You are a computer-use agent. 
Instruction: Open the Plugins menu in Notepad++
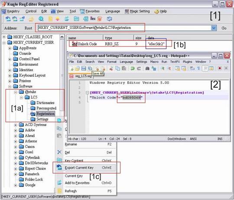[187, 62]
